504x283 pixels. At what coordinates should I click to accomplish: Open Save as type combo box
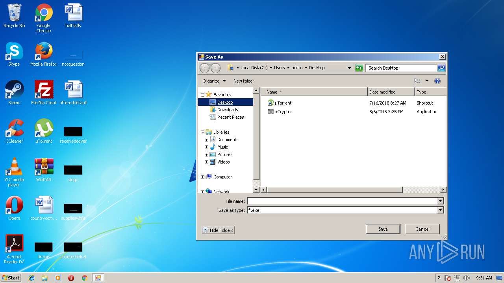point(345,210)
